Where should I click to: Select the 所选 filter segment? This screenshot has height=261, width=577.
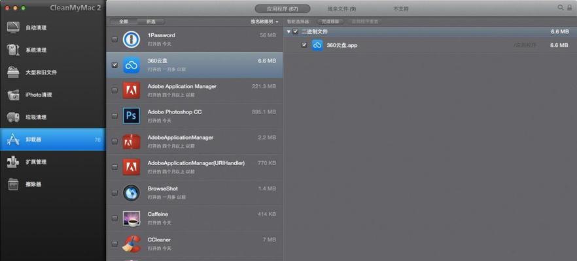click(151, 22)
